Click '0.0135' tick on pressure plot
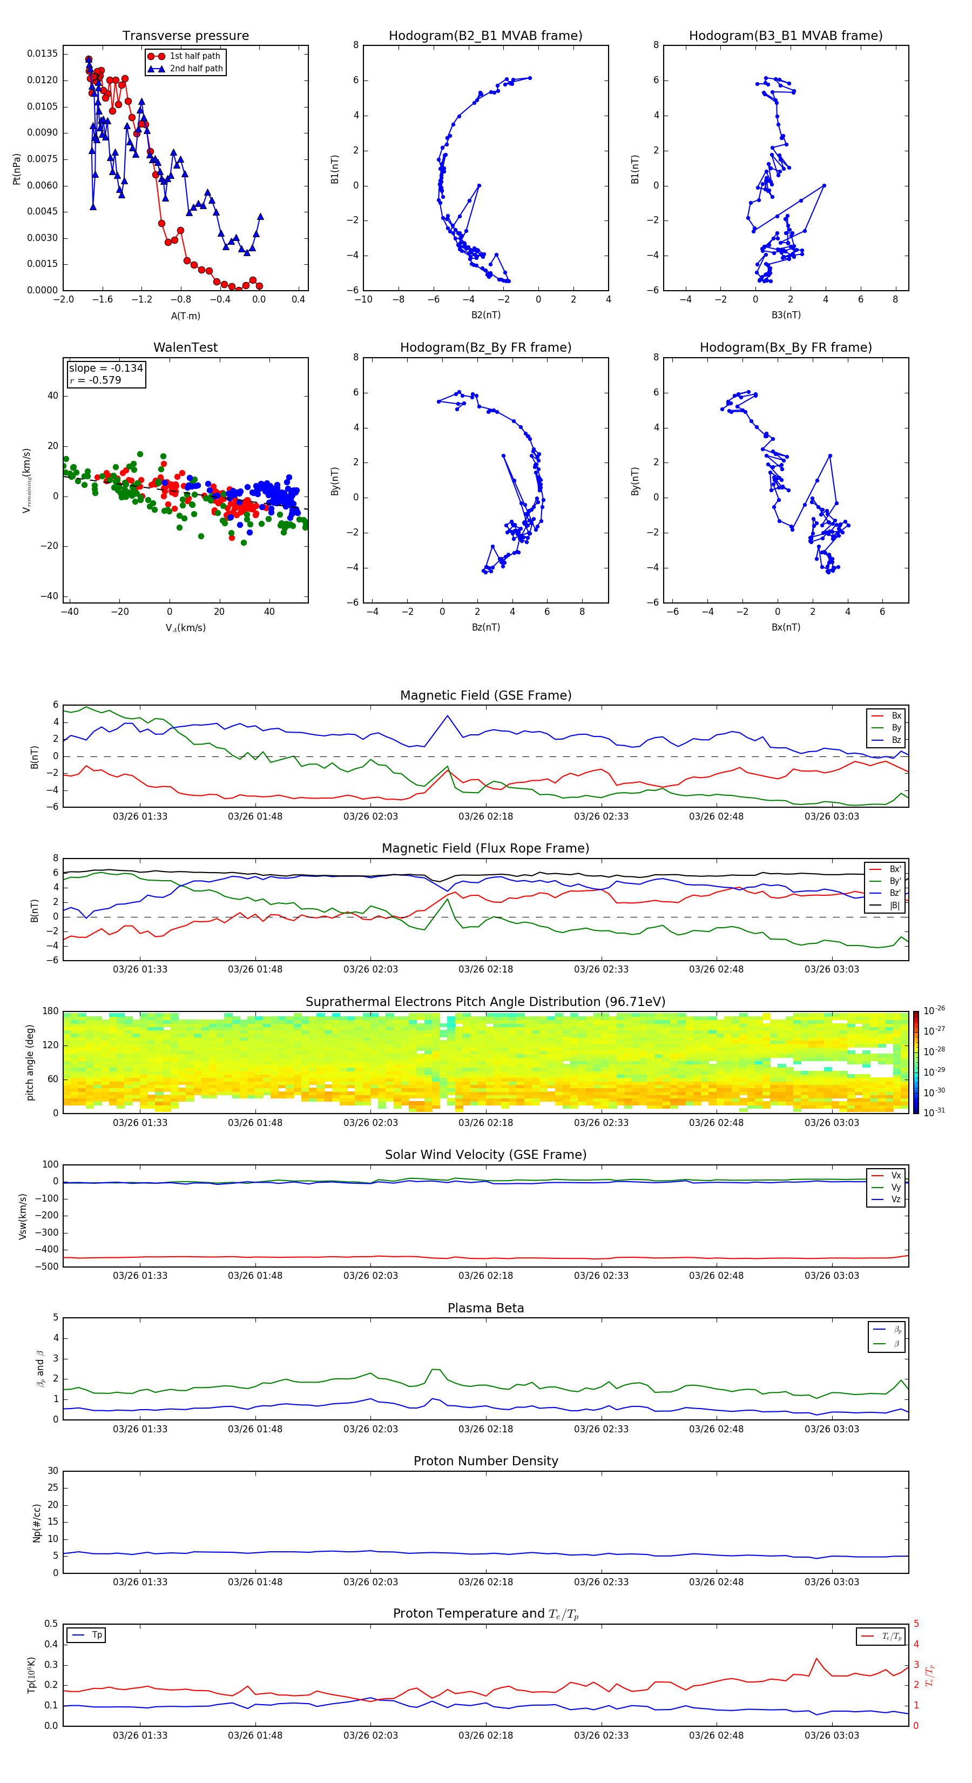The width and height of the screenshot is (972, 1783). (43, 54)
